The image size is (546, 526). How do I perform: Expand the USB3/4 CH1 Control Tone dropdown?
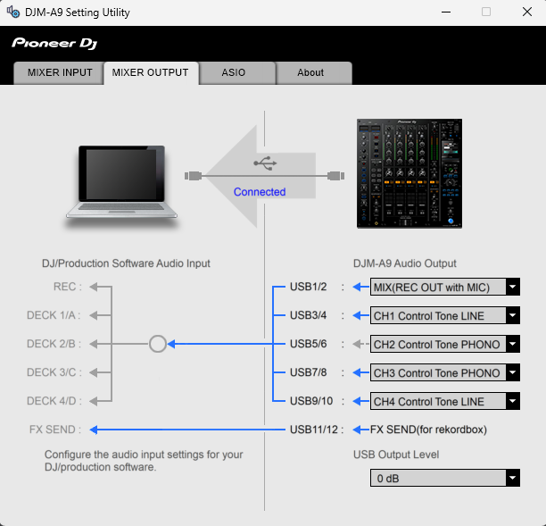point(445,315)
